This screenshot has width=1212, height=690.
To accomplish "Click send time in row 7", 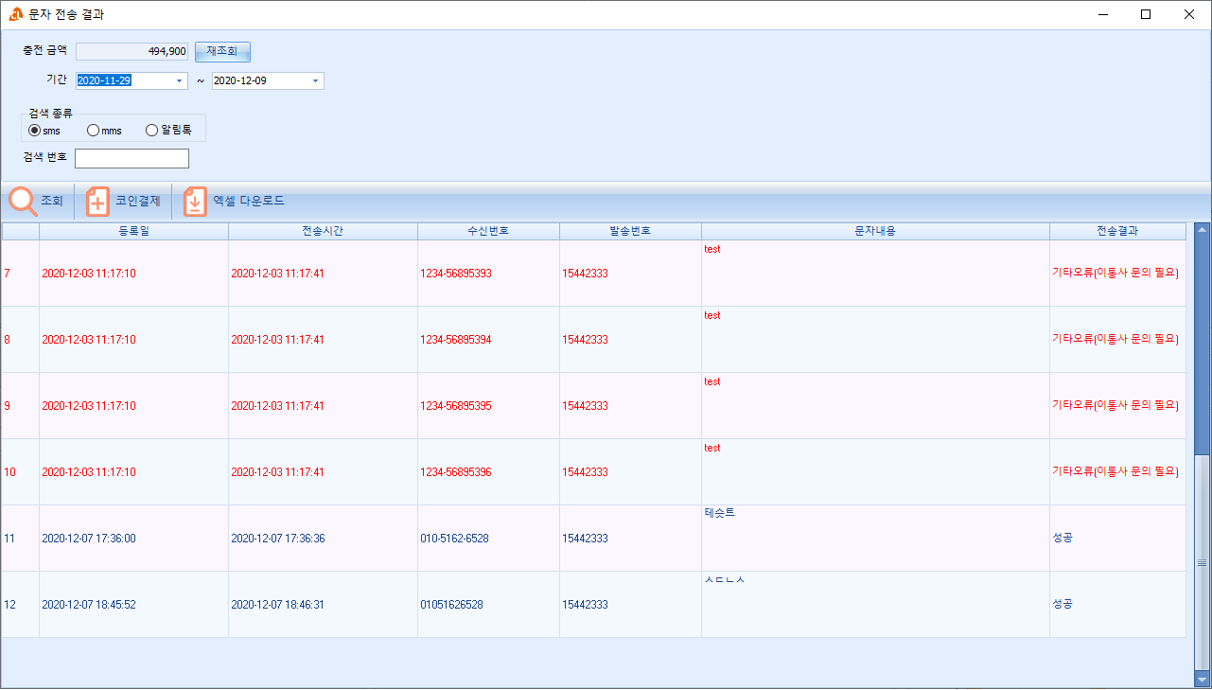I will pos(278,274).
